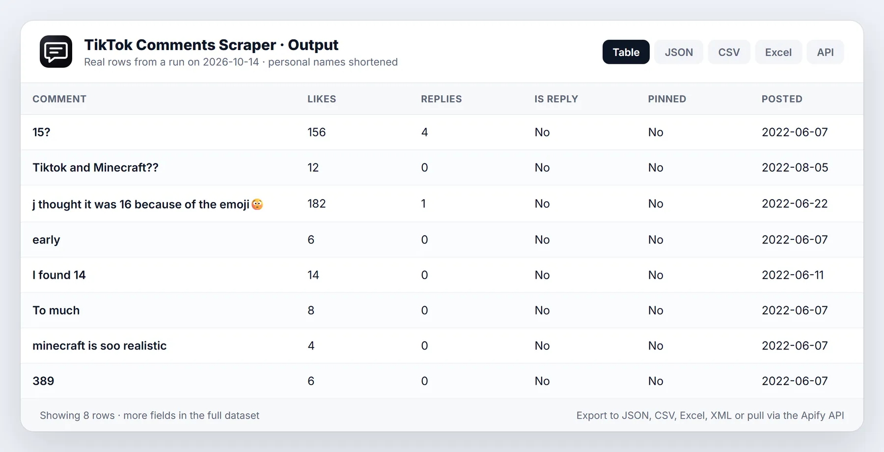884x452 pixels.
Task: Select the comment "389"
Action: (x=43, y=381)
